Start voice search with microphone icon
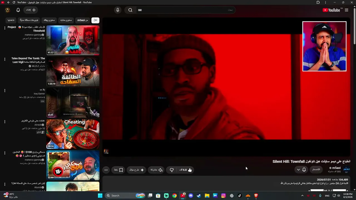The height and width of the screenshot is (200, 356). pos(118,10)
